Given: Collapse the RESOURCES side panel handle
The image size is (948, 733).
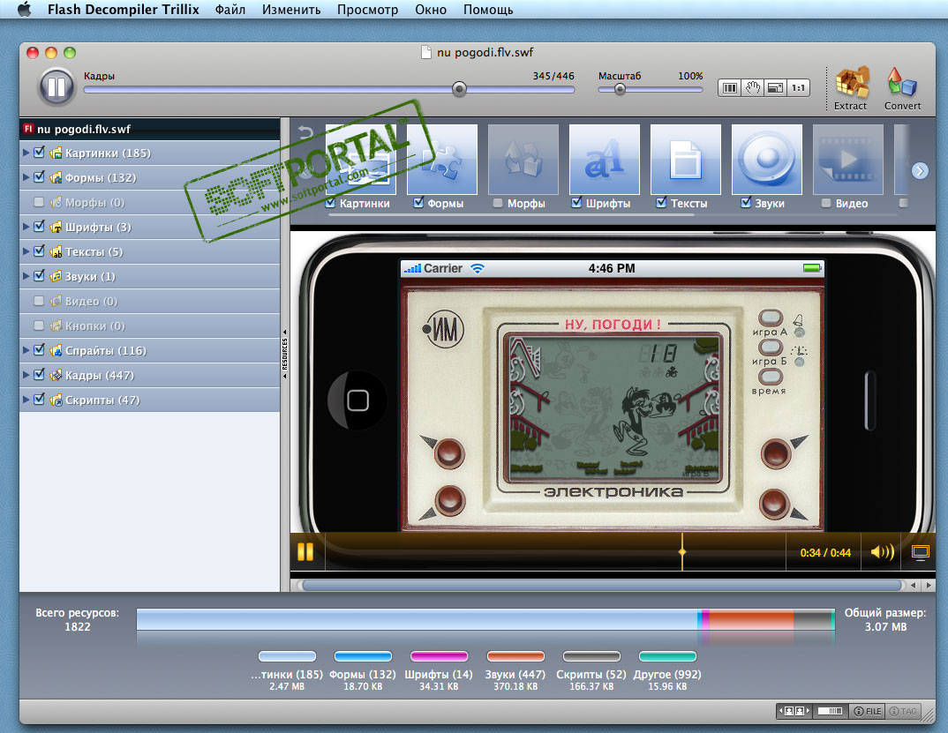Looking at the screenshot, I should (x=285, y=354).
